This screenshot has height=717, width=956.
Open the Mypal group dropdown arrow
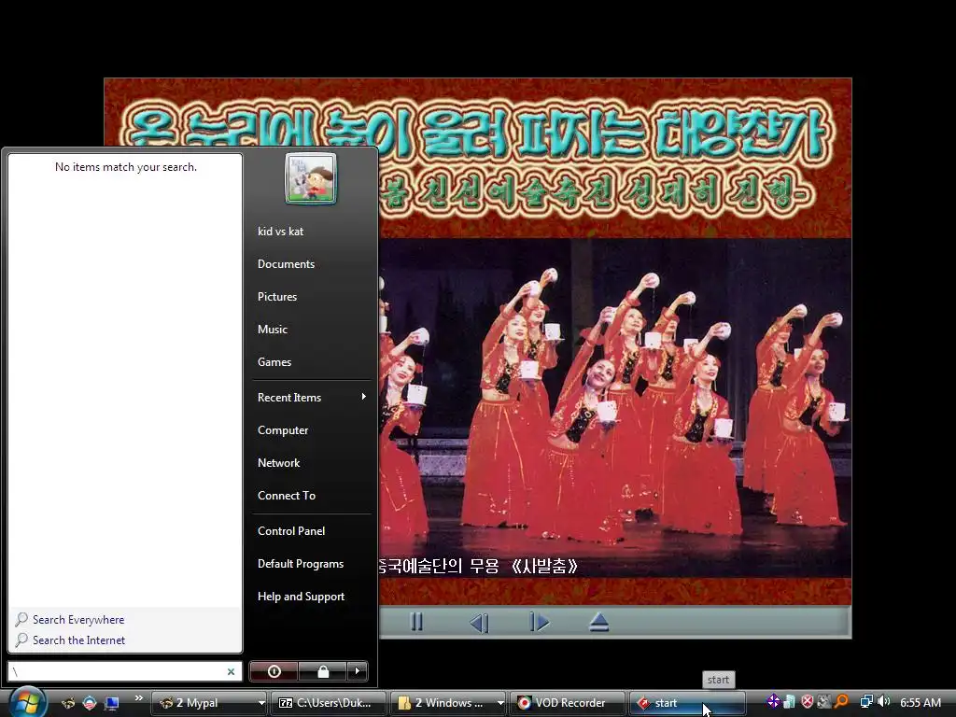[261, 703]
